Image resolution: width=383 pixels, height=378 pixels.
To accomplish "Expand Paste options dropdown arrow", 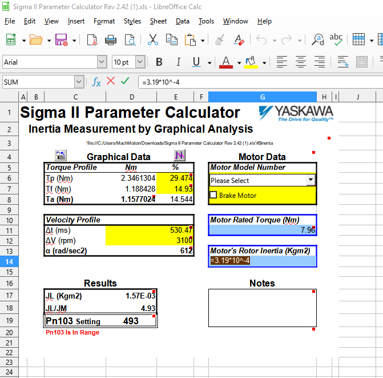I will 203,41.
